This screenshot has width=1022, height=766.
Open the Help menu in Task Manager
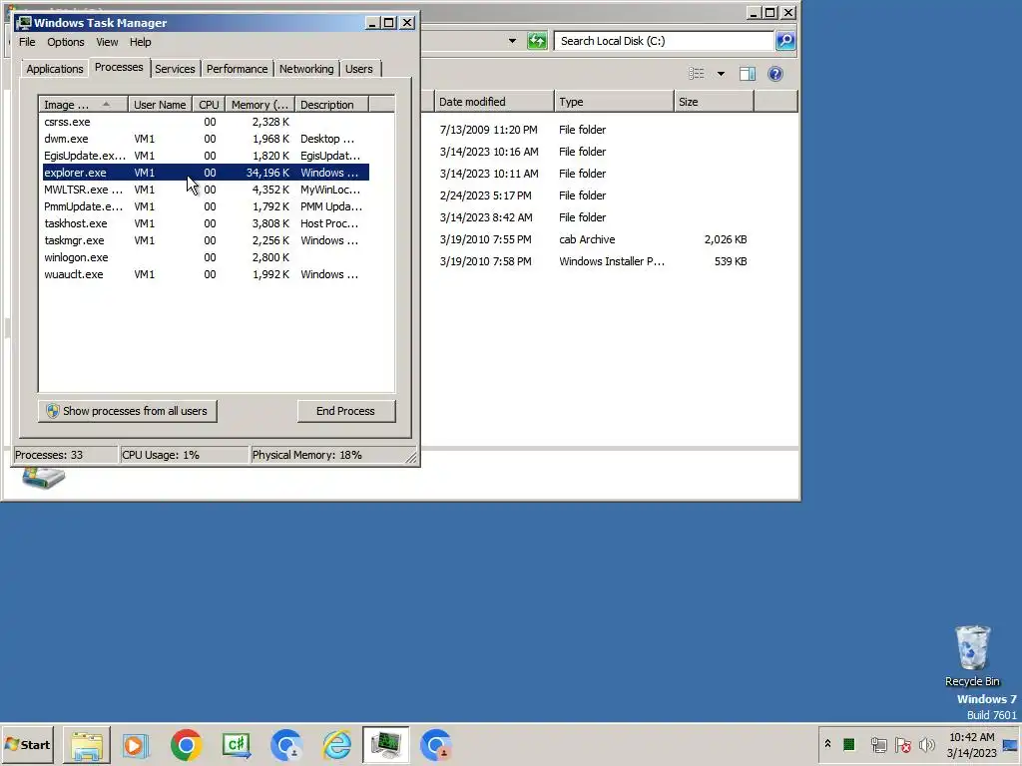[140, 42]
